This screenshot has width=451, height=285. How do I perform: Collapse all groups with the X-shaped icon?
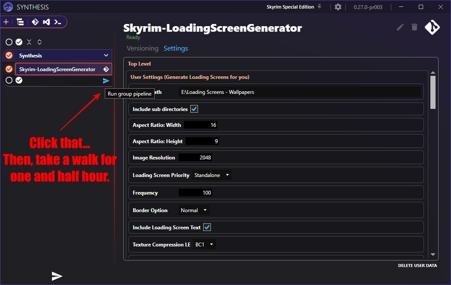click(x=29, y=42)
